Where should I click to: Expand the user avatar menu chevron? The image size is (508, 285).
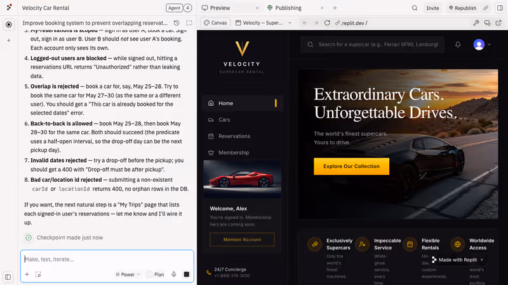[x=489, y=44]
